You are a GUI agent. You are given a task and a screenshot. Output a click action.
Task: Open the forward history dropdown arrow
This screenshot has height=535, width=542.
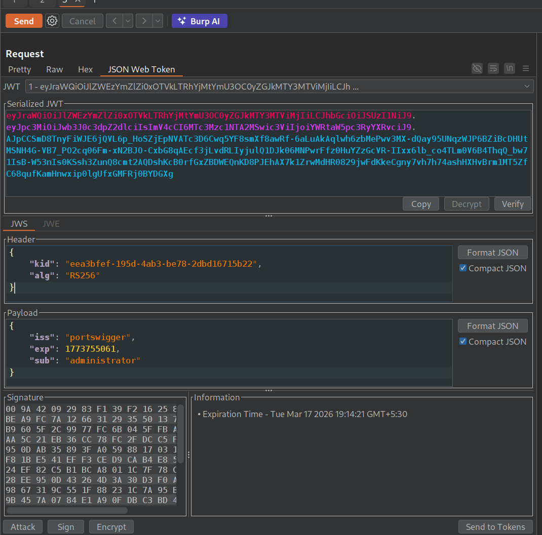158,21
